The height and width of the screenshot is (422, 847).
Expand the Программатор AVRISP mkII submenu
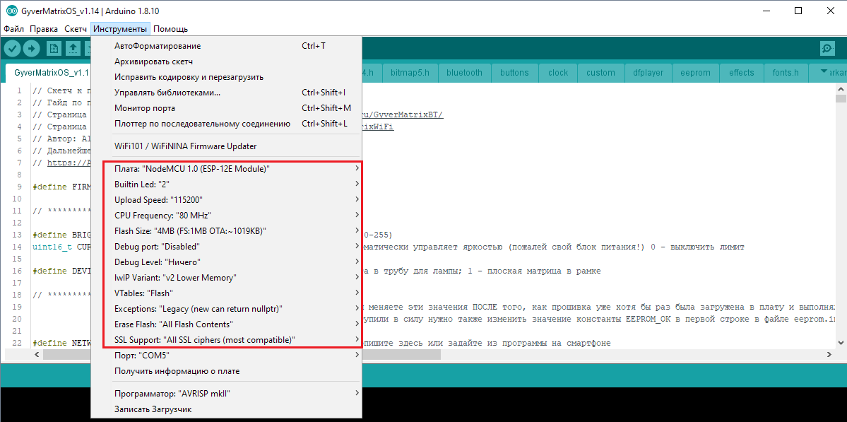pos(226,393)
